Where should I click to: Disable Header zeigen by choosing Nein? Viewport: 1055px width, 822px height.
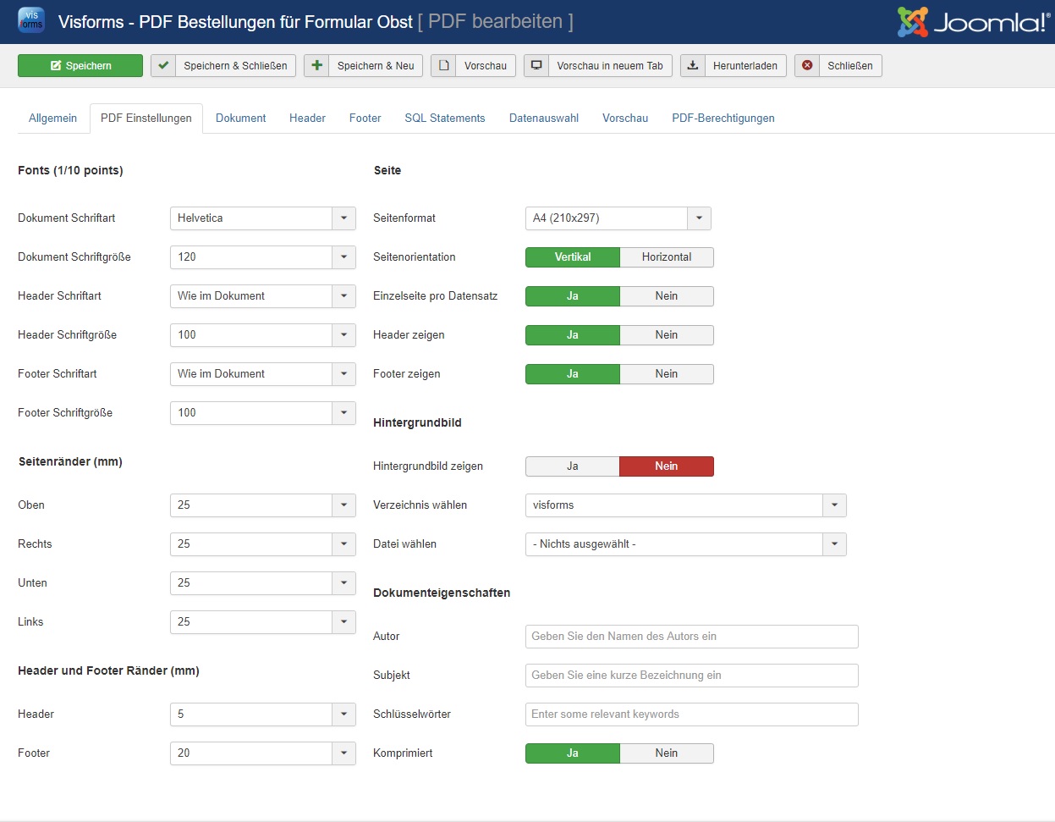point(666,335)
